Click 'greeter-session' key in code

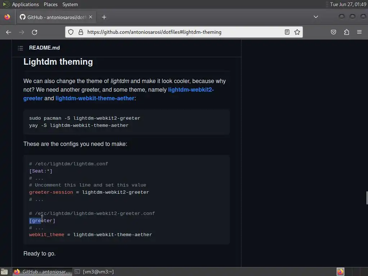tap(51, 192)
